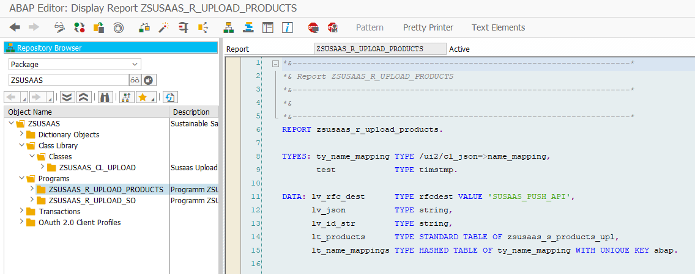695x274 pixels.
Task: Select Dictionary Objects tree item
Action: [x=69, y=134]
